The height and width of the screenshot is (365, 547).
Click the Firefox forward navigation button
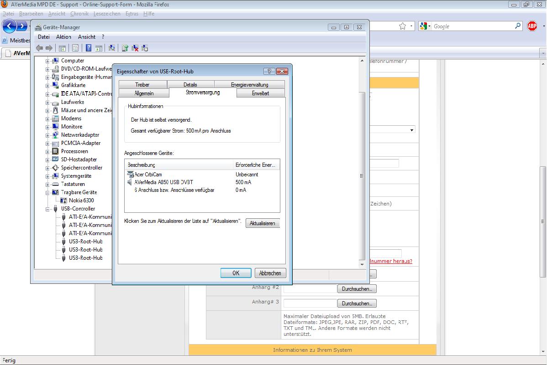click(x=22, y=26)
